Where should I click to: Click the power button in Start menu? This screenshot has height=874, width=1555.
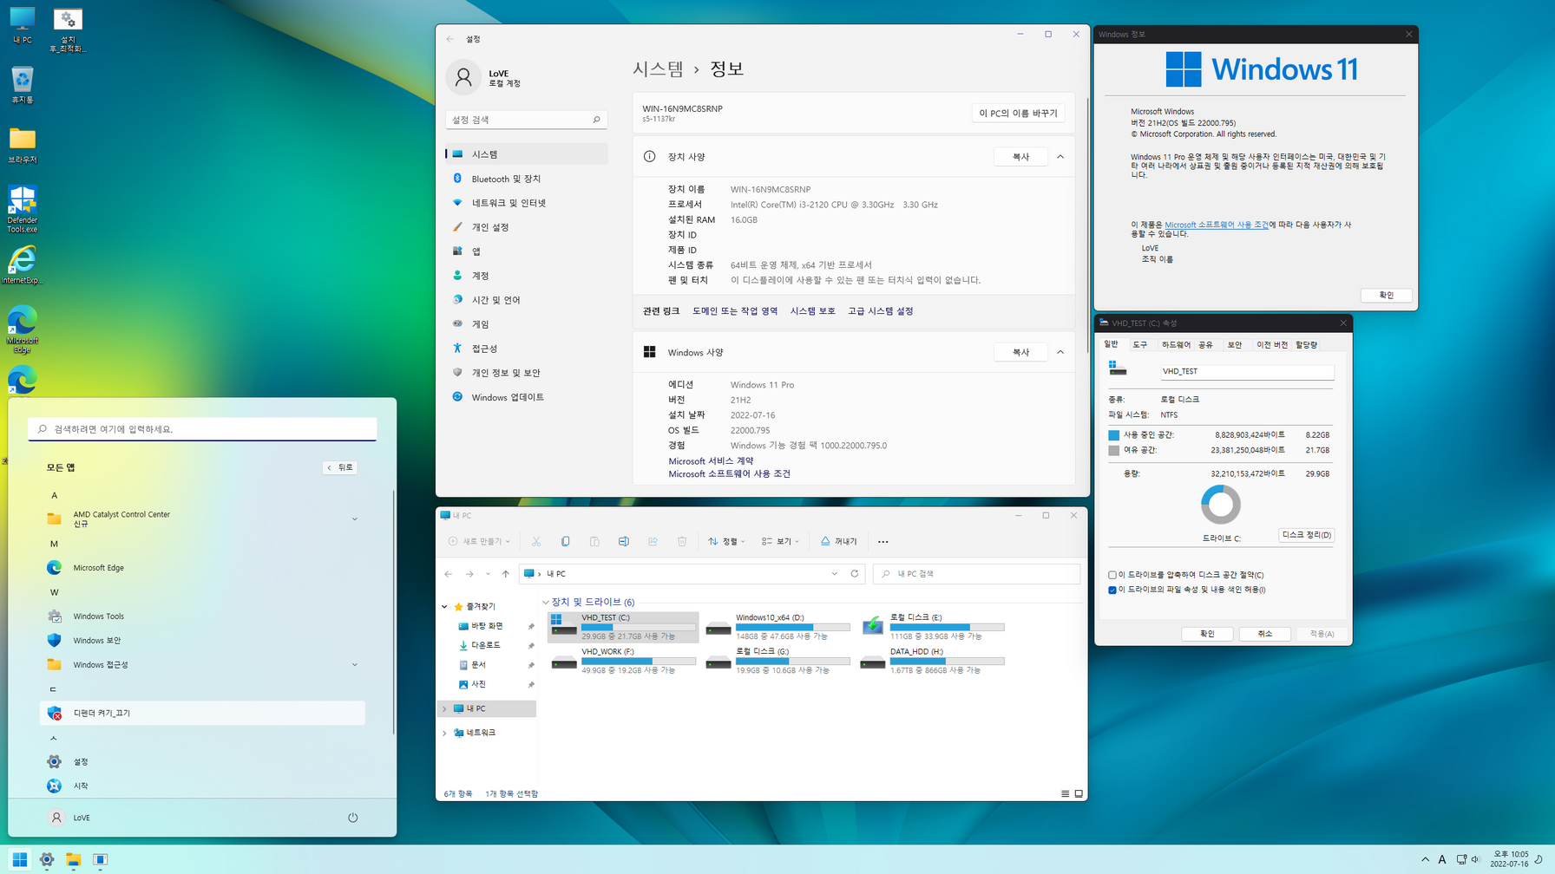pos(352,818)
